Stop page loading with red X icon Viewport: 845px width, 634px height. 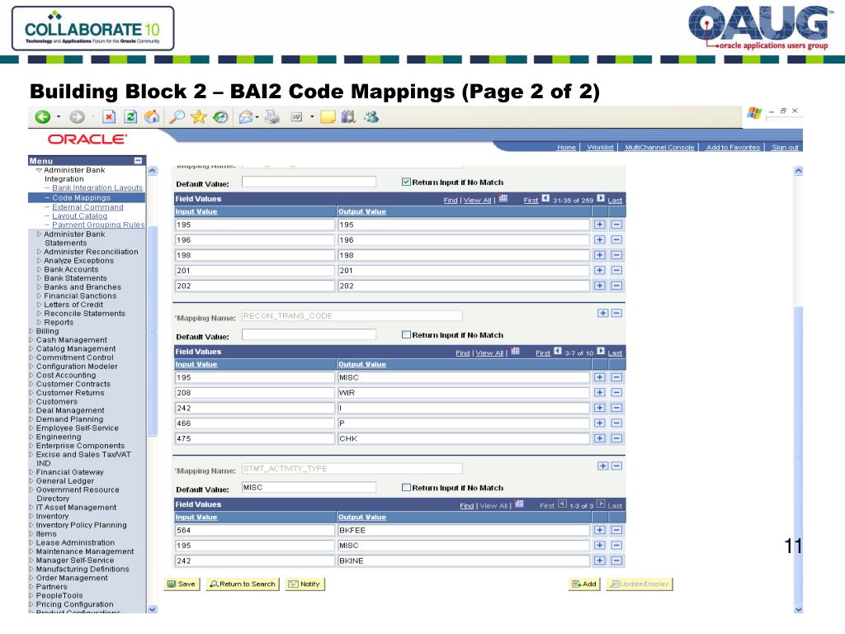tap(109, 117)
